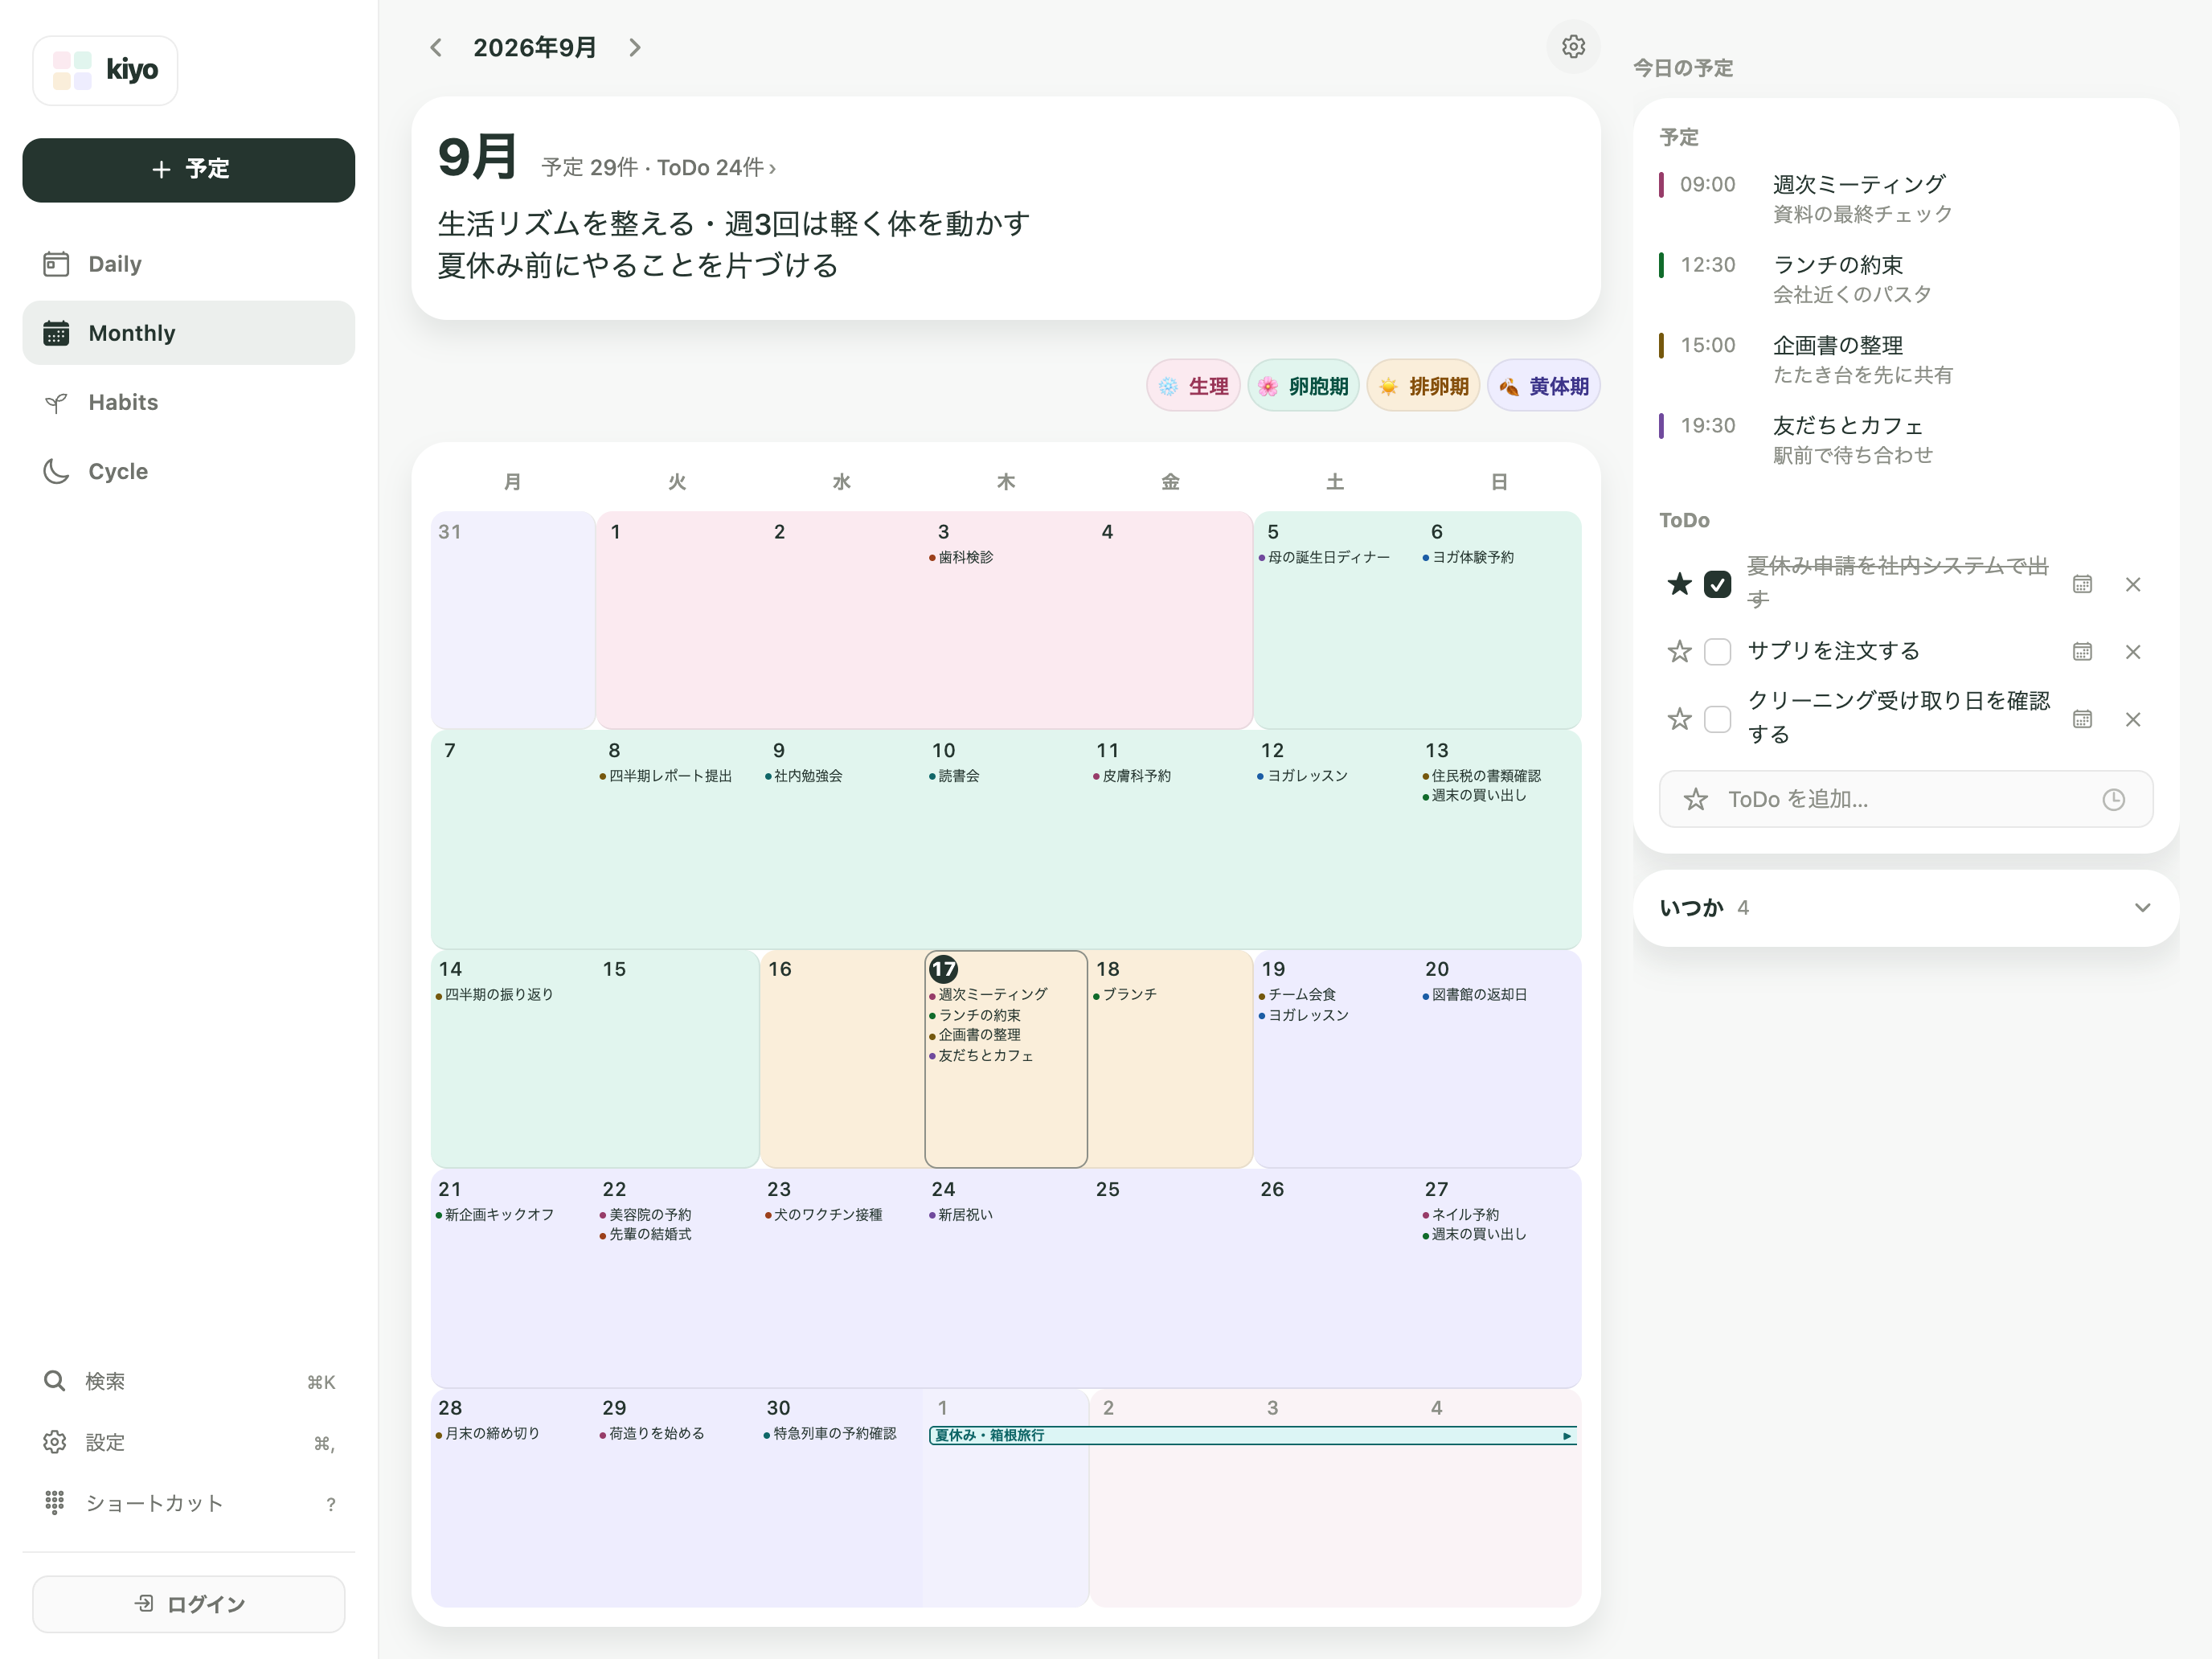
Task: Go to previous month arrow
Action: tap(436, 47)
